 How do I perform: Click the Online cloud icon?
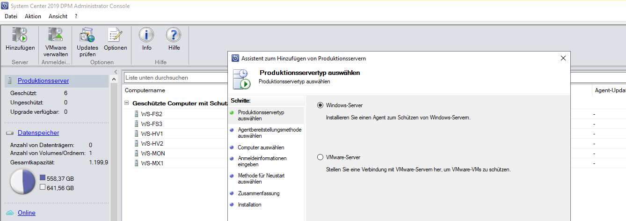[x=10, y=213]
